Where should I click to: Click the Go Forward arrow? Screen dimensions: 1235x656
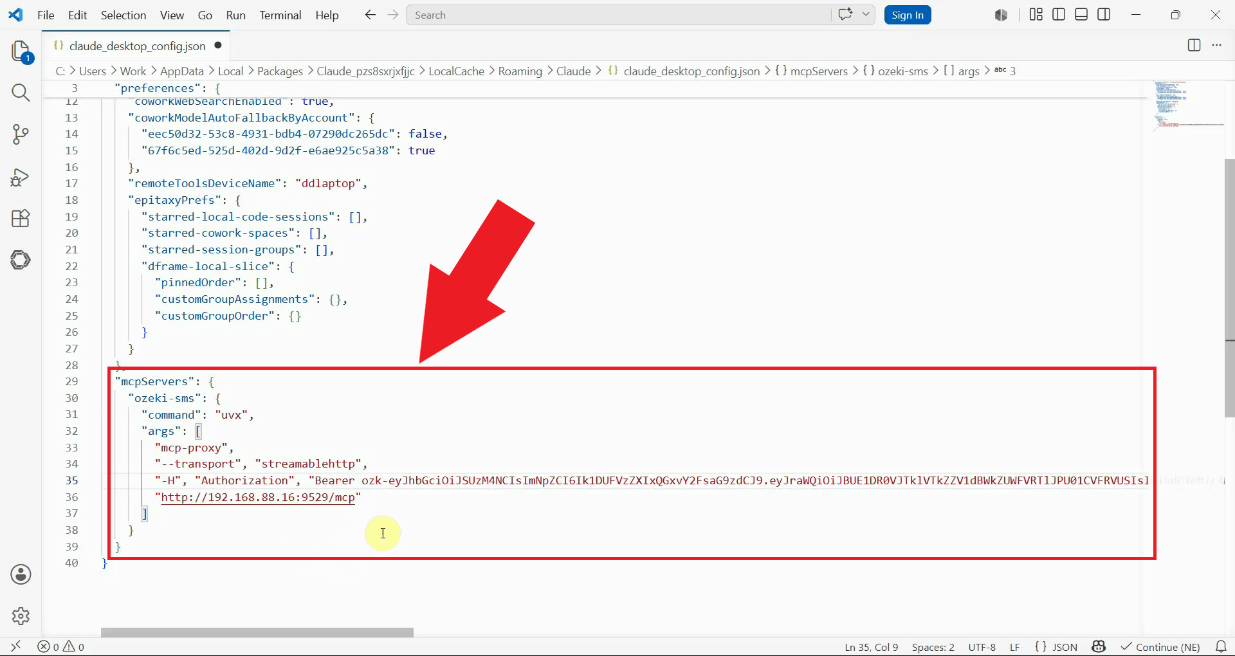(393, 15)
